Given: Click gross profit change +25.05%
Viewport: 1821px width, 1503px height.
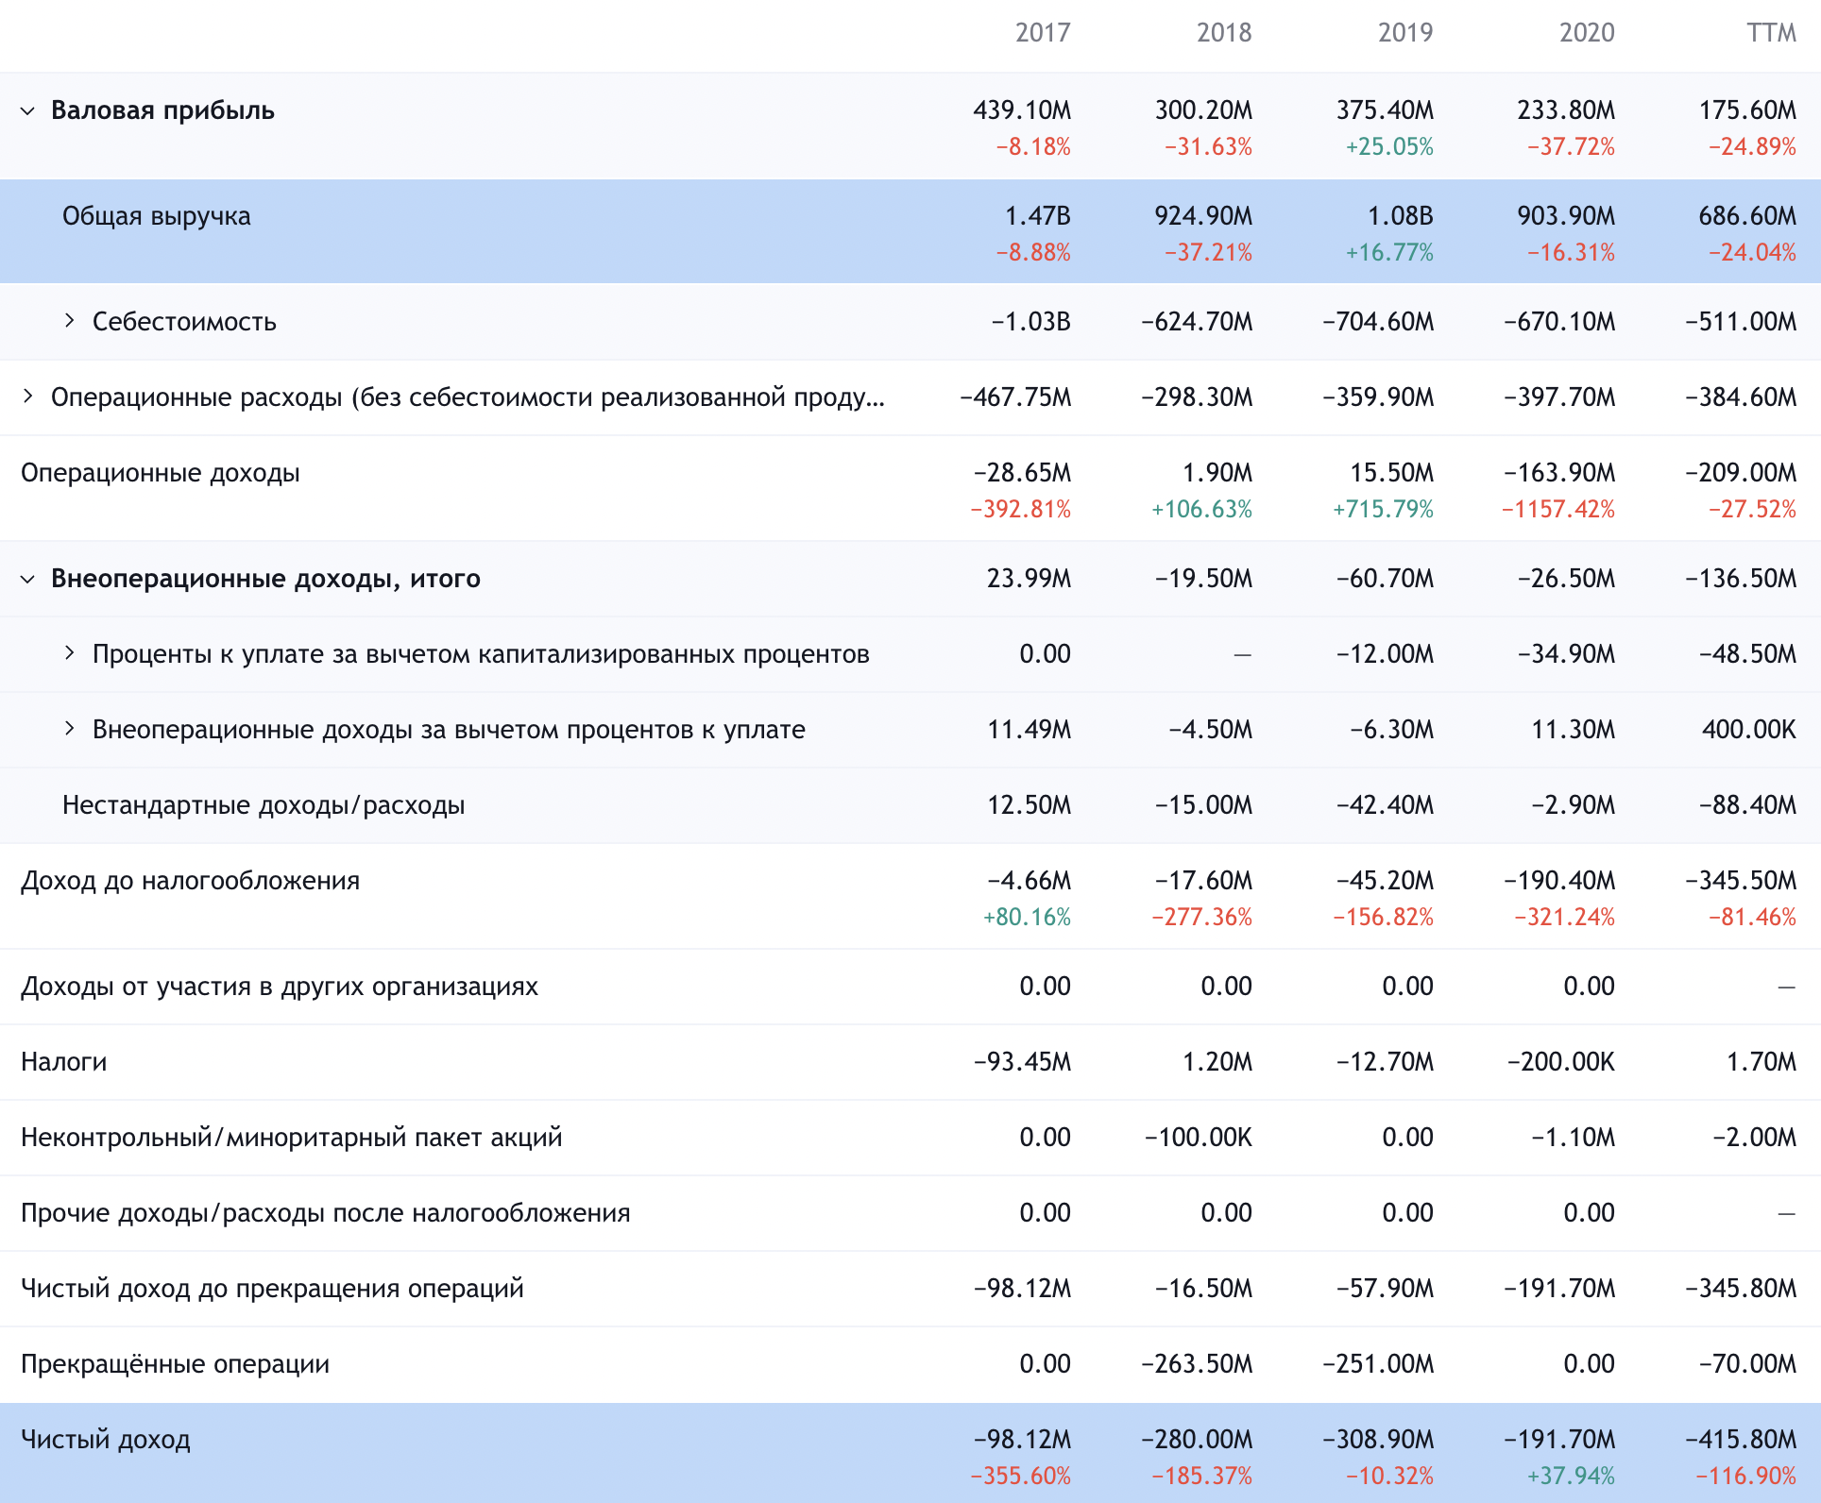Looking at the screenshot, I should (1389, 147).
